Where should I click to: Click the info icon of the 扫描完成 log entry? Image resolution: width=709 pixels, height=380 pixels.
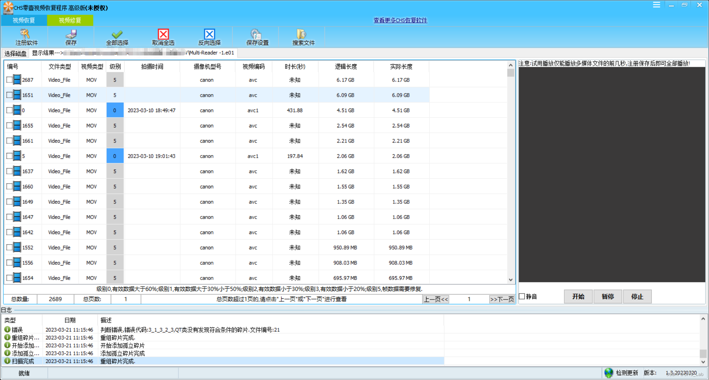click(7, 361)
